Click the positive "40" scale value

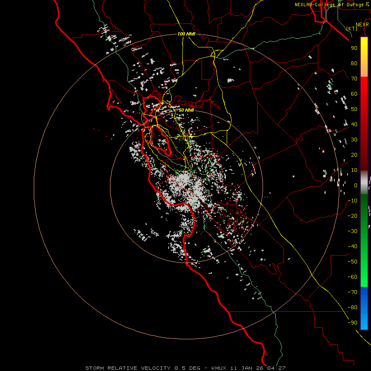pyautogui.click(x=354, y=124)
